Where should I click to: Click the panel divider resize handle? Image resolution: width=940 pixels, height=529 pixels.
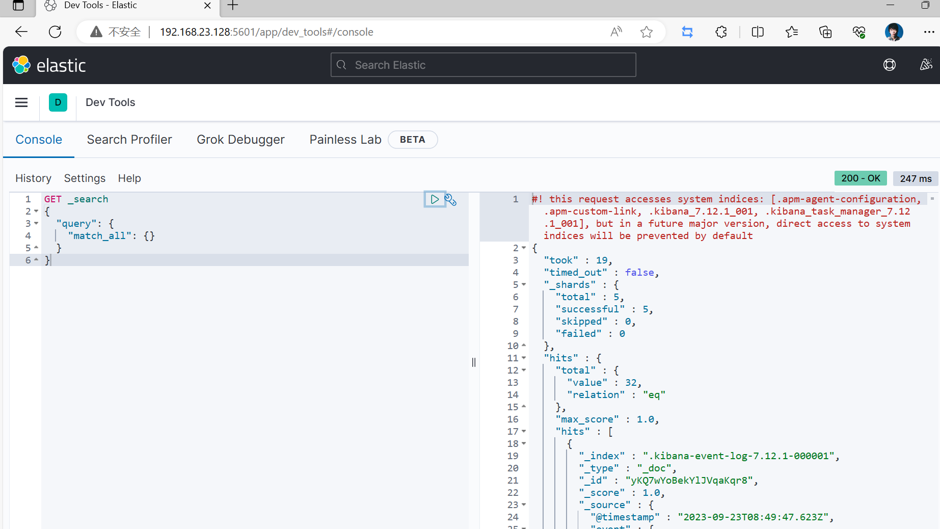tap(474, 362)
